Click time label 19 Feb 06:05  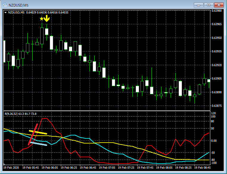(x=50, y=168)
